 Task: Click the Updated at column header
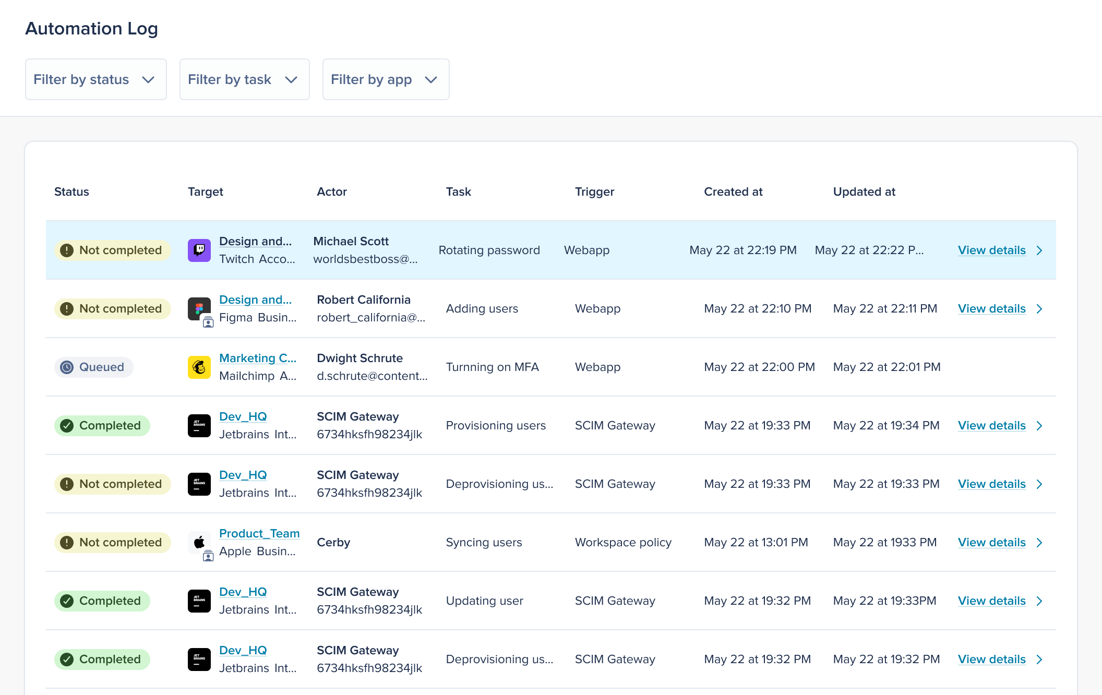pyautogui.click(x=864, y=192)
